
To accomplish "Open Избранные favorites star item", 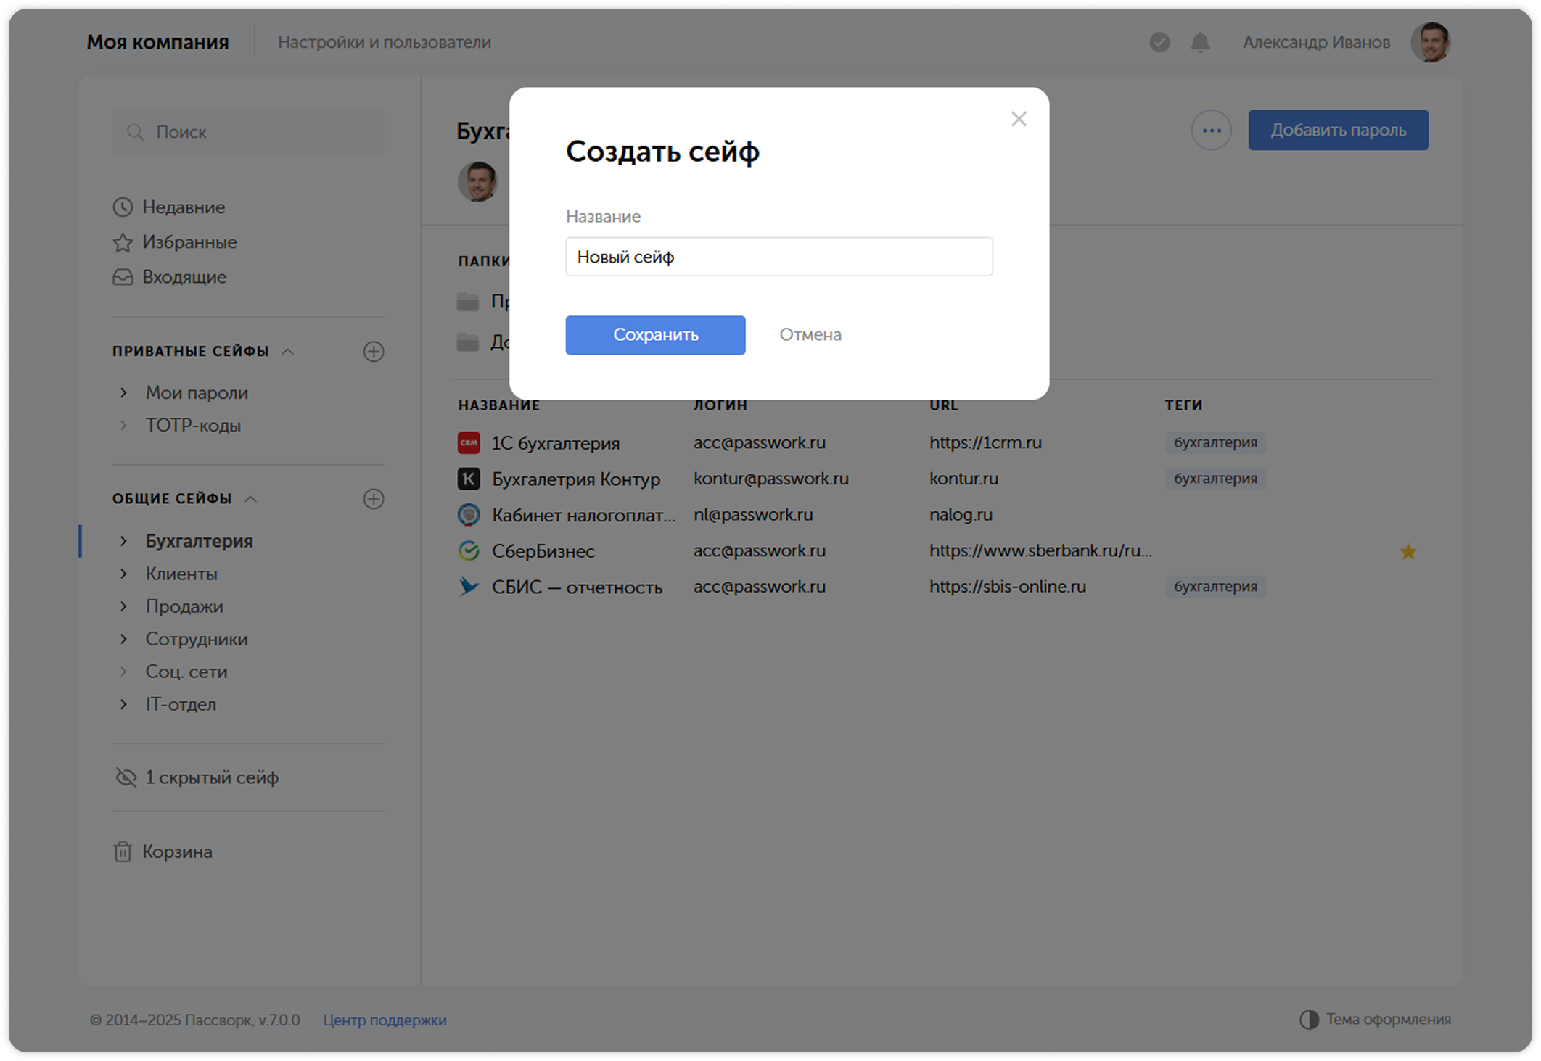I will (x=189, y=242).
